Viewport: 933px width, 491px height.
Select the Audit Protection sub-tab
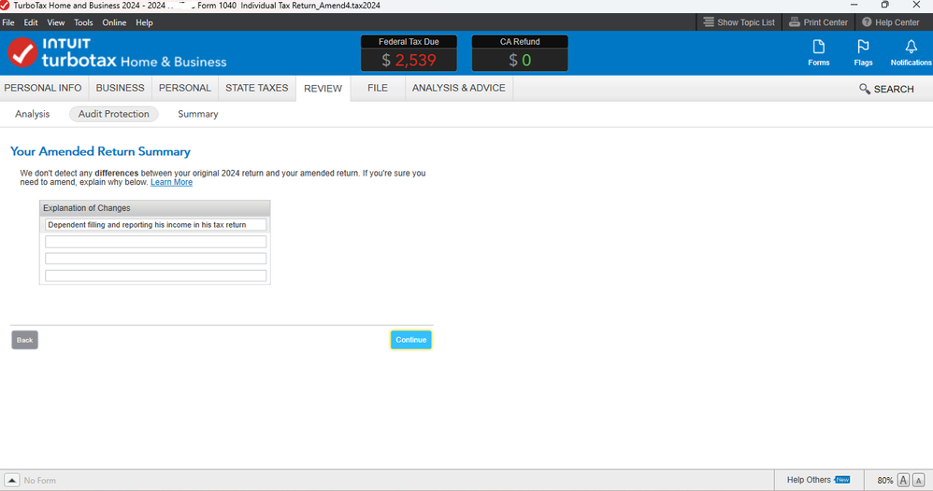pos(114,114)
